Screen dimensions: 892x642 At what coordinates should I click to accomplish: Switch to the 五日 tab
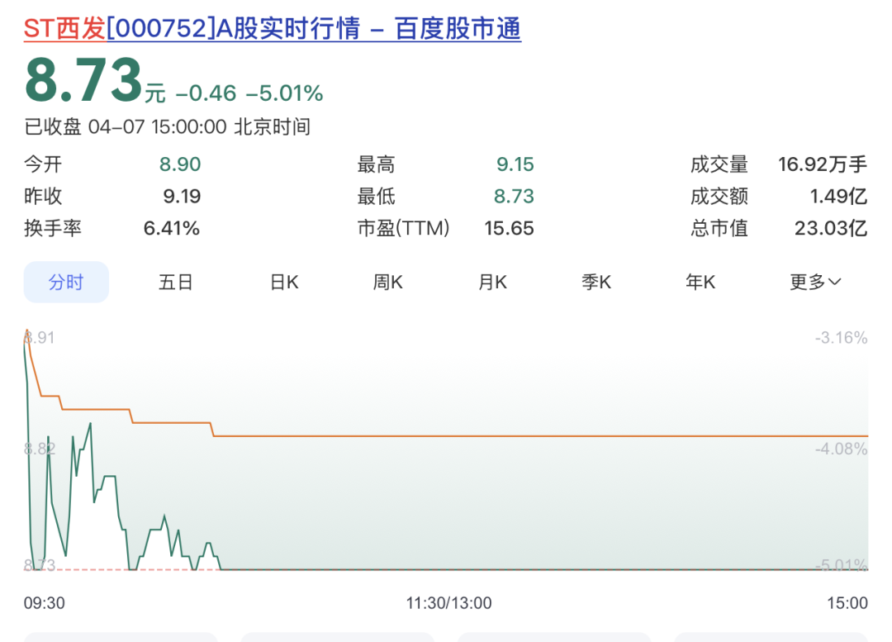[175, 283]
